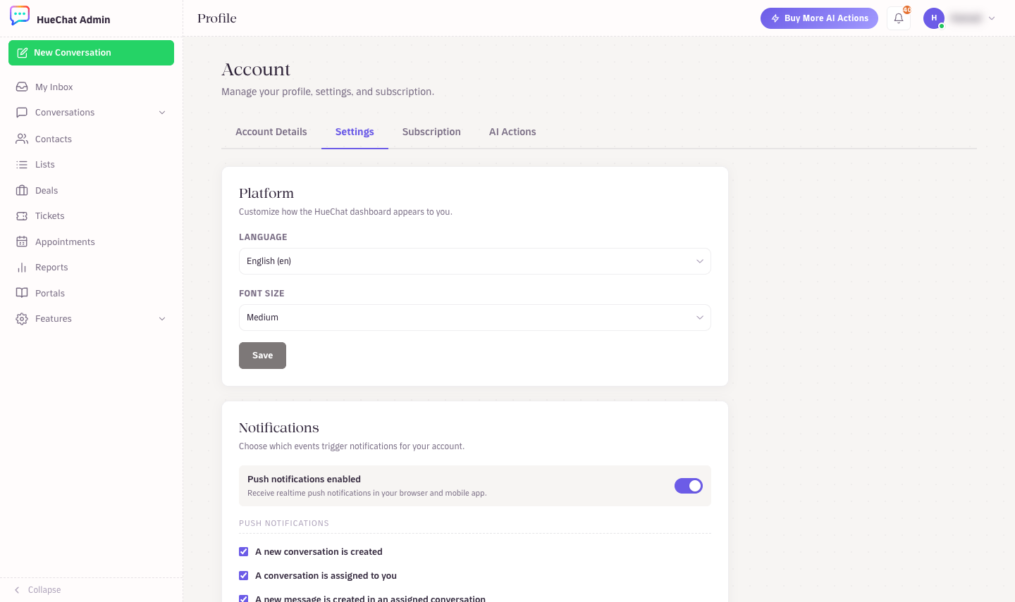This screenshot has width=1015, height=602.
Task: Click the H user avatar
Action: click(x=934, y=18)
